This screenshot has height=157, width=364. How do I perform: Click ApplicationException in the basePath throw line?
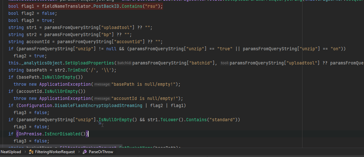tap(65, 84)
